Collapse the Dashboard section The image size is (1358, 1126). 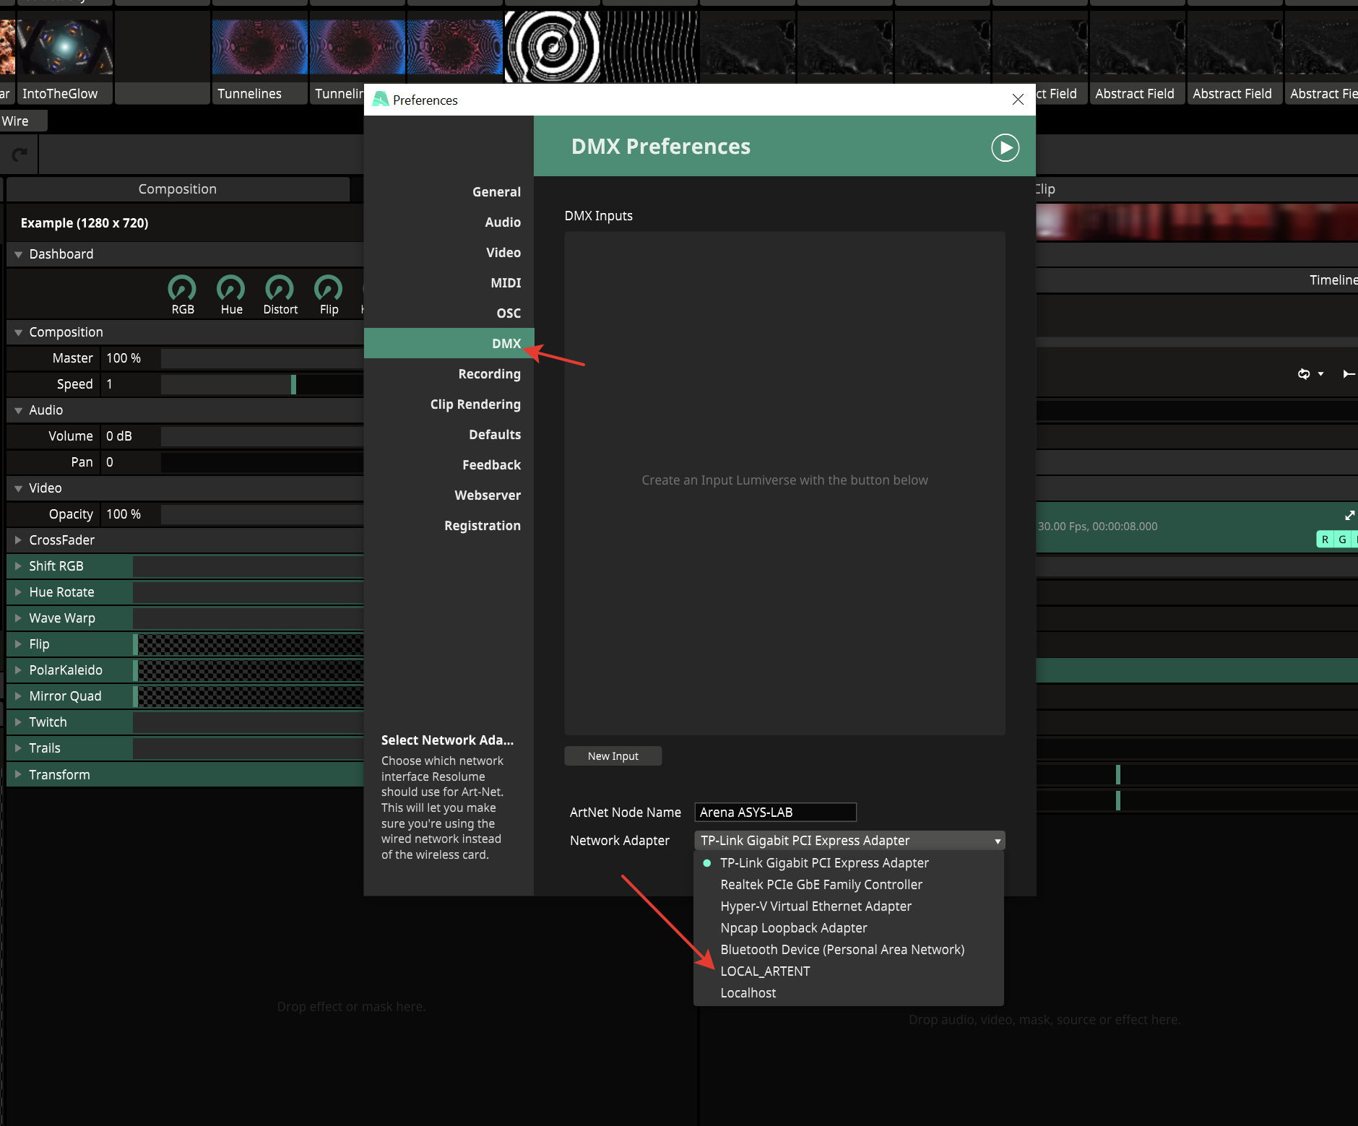tap(19, 254)
